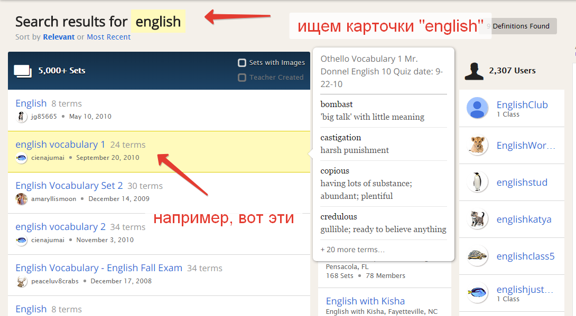Click the jg85665 user avatar icon

pos(22,117)
